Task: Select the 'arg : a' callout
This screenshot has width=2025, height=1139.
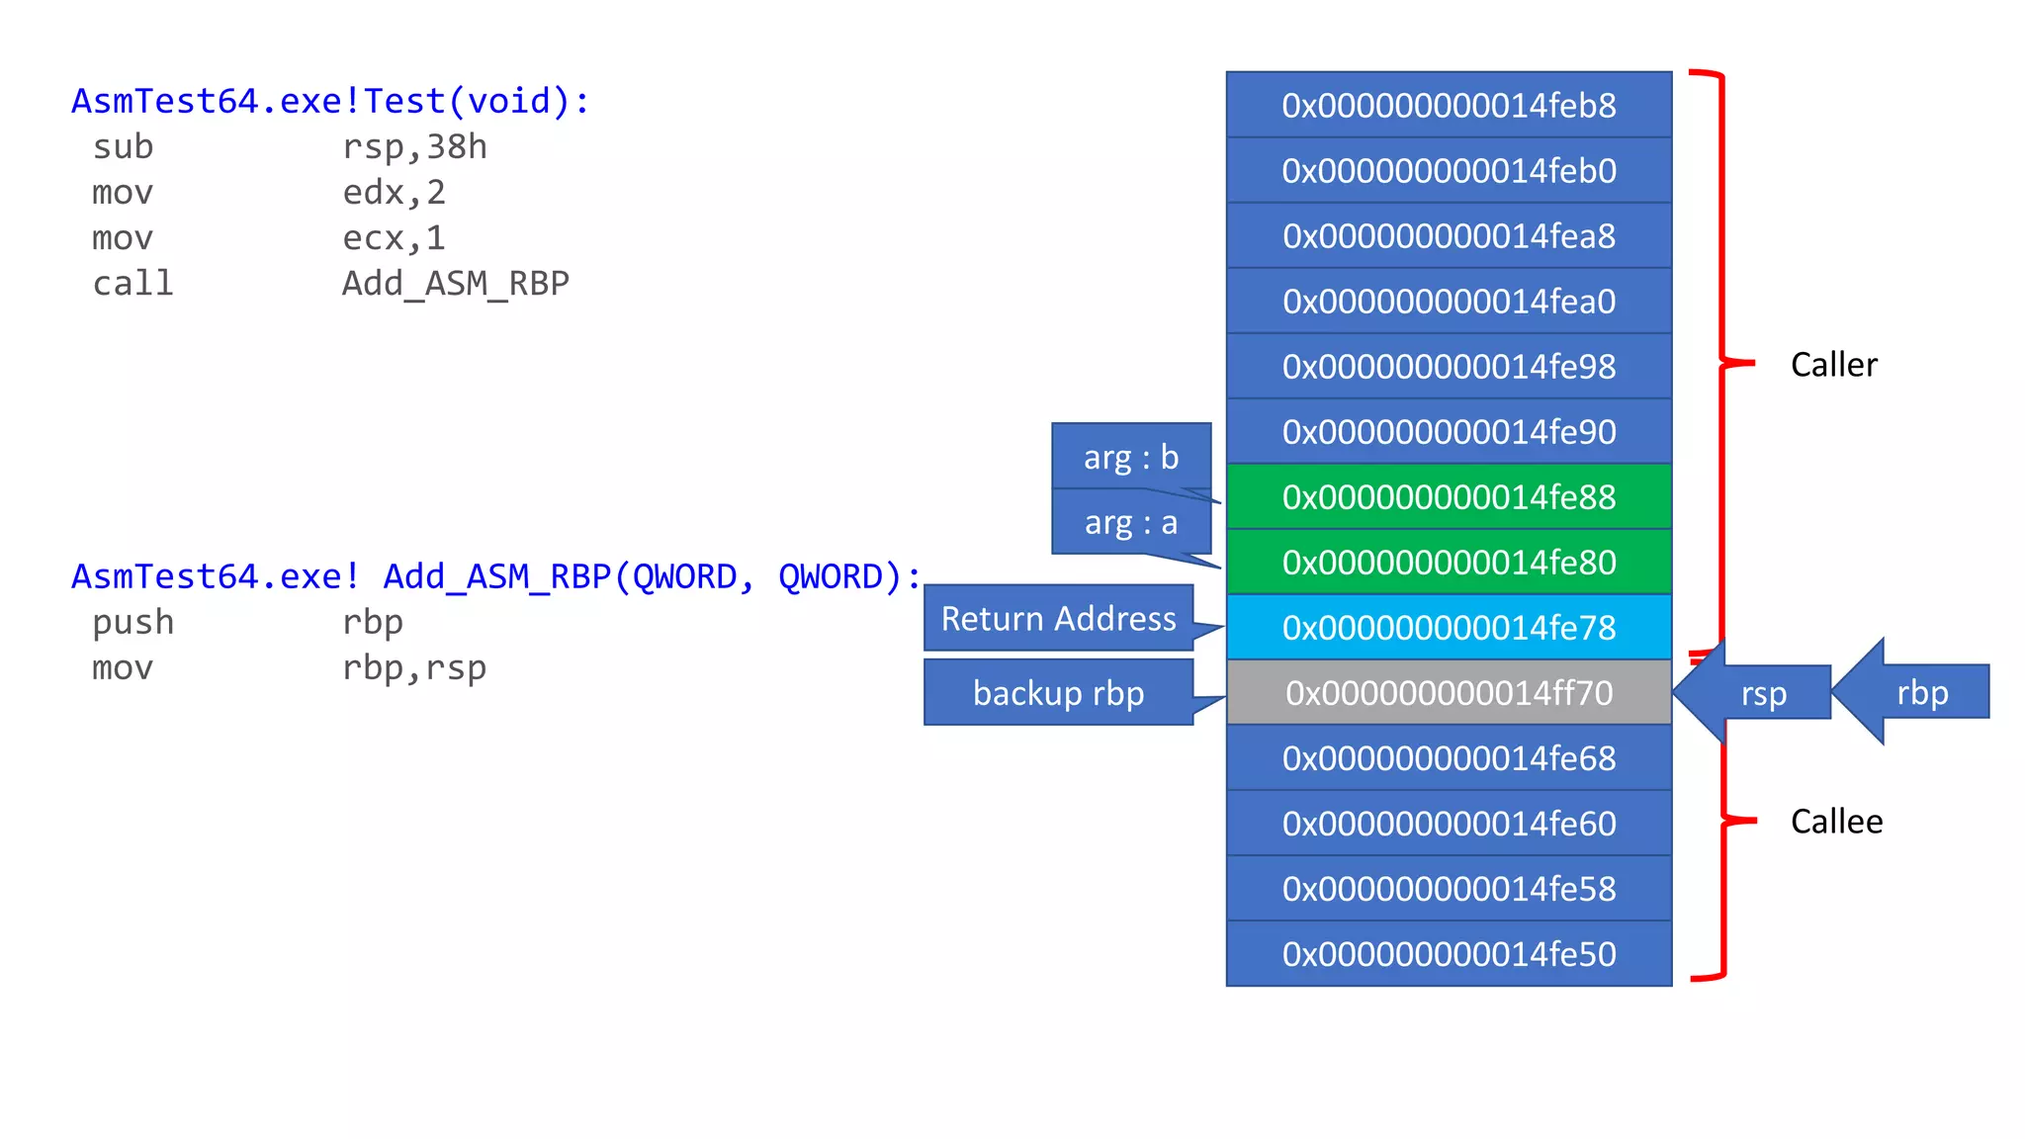Action: [x=1131, y=522]
